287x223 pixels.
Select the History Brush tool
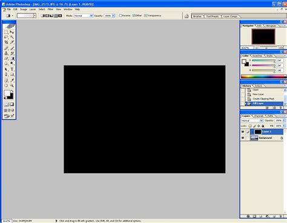click(x=12, y=53)
